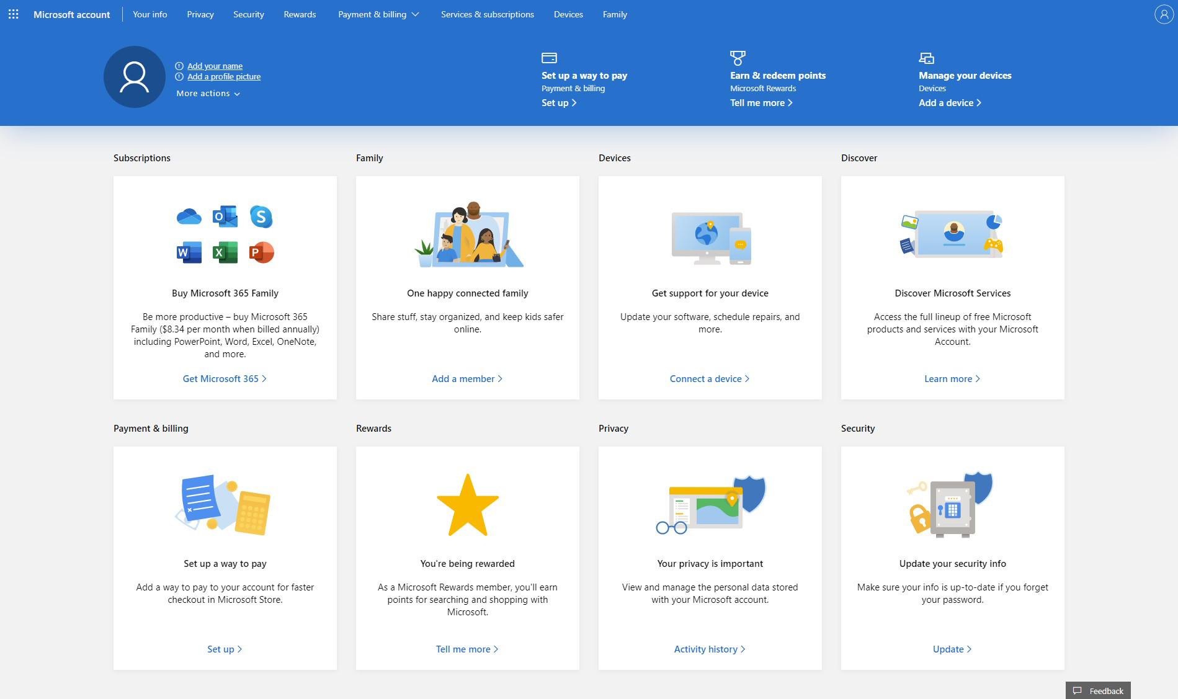Click the Connect a device link

(710, 379)
